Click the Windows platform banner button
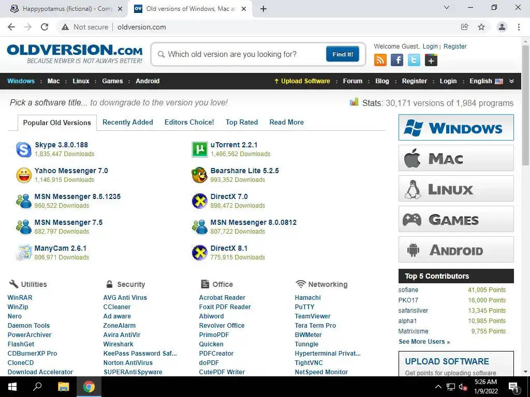530x397 pixels. pyautogui.click(x=456, y=127)
